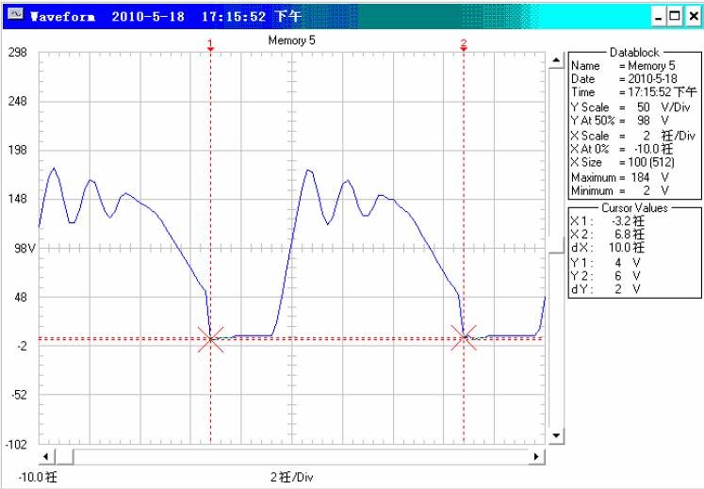Click the red X crosshair on cursor 2
Screen dimensions: 704x489
(463, 339)
